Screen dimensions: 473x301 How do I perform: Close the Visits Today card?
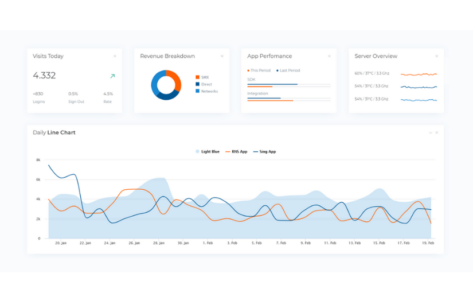tap(115, 56)
